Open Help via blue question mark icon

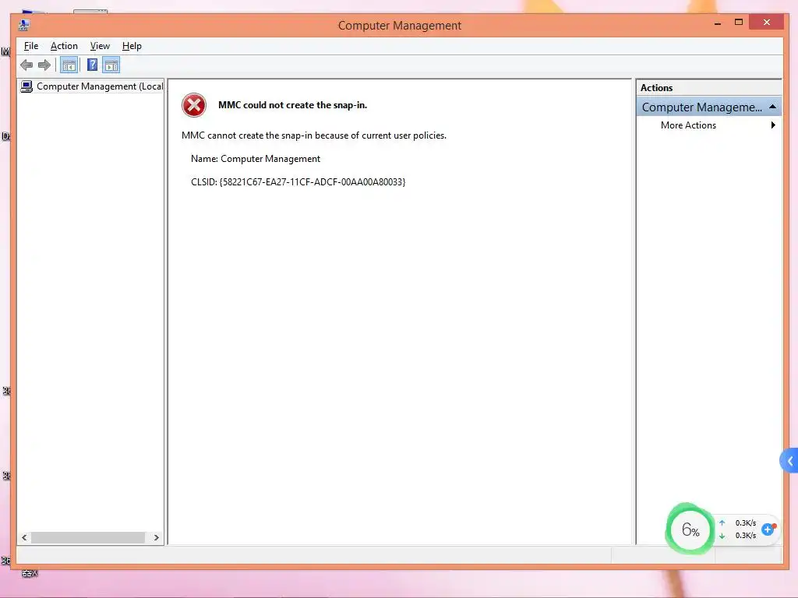click(x=92, y=65)
